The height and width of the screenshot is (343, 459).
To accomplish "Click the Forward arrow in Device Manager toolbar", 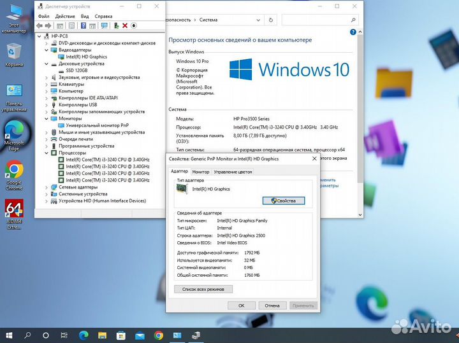I will pyautogui.click(x=48, y=25).
